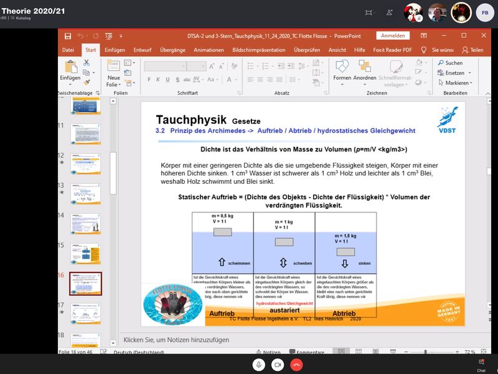Viewport: 498px width, 374px height.
Task: Click the Copy icon in Zwischenablage group
Action: (86, 72)
